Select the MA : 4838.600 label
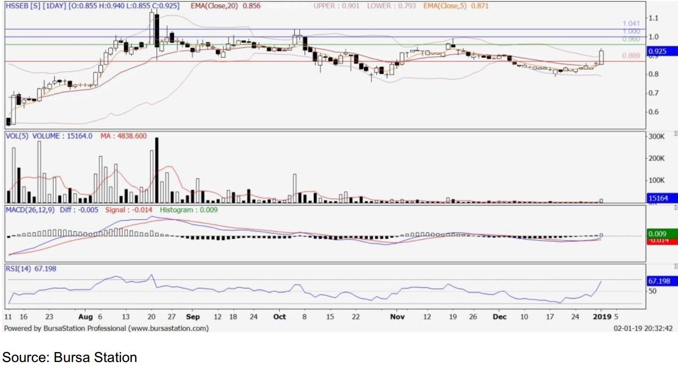Image resolution: width=678 pixels, height=365 pixels. 123,135
